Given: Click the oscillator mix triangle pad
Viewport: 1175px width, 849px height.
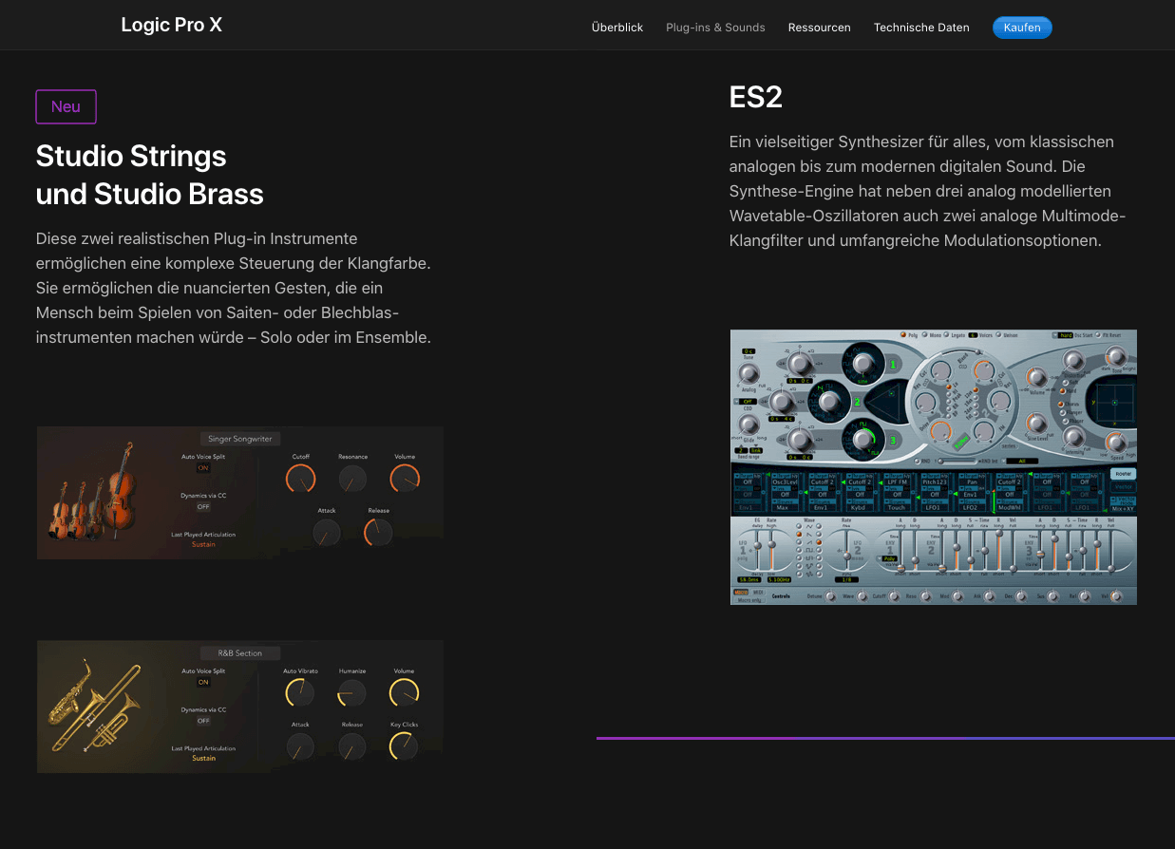Looking at the screenshot, I should click(x=884, y=402).
